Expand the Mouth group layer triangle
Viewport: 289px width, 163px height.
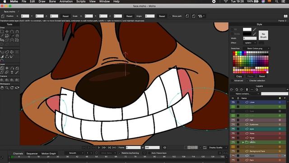pos(243,142)
